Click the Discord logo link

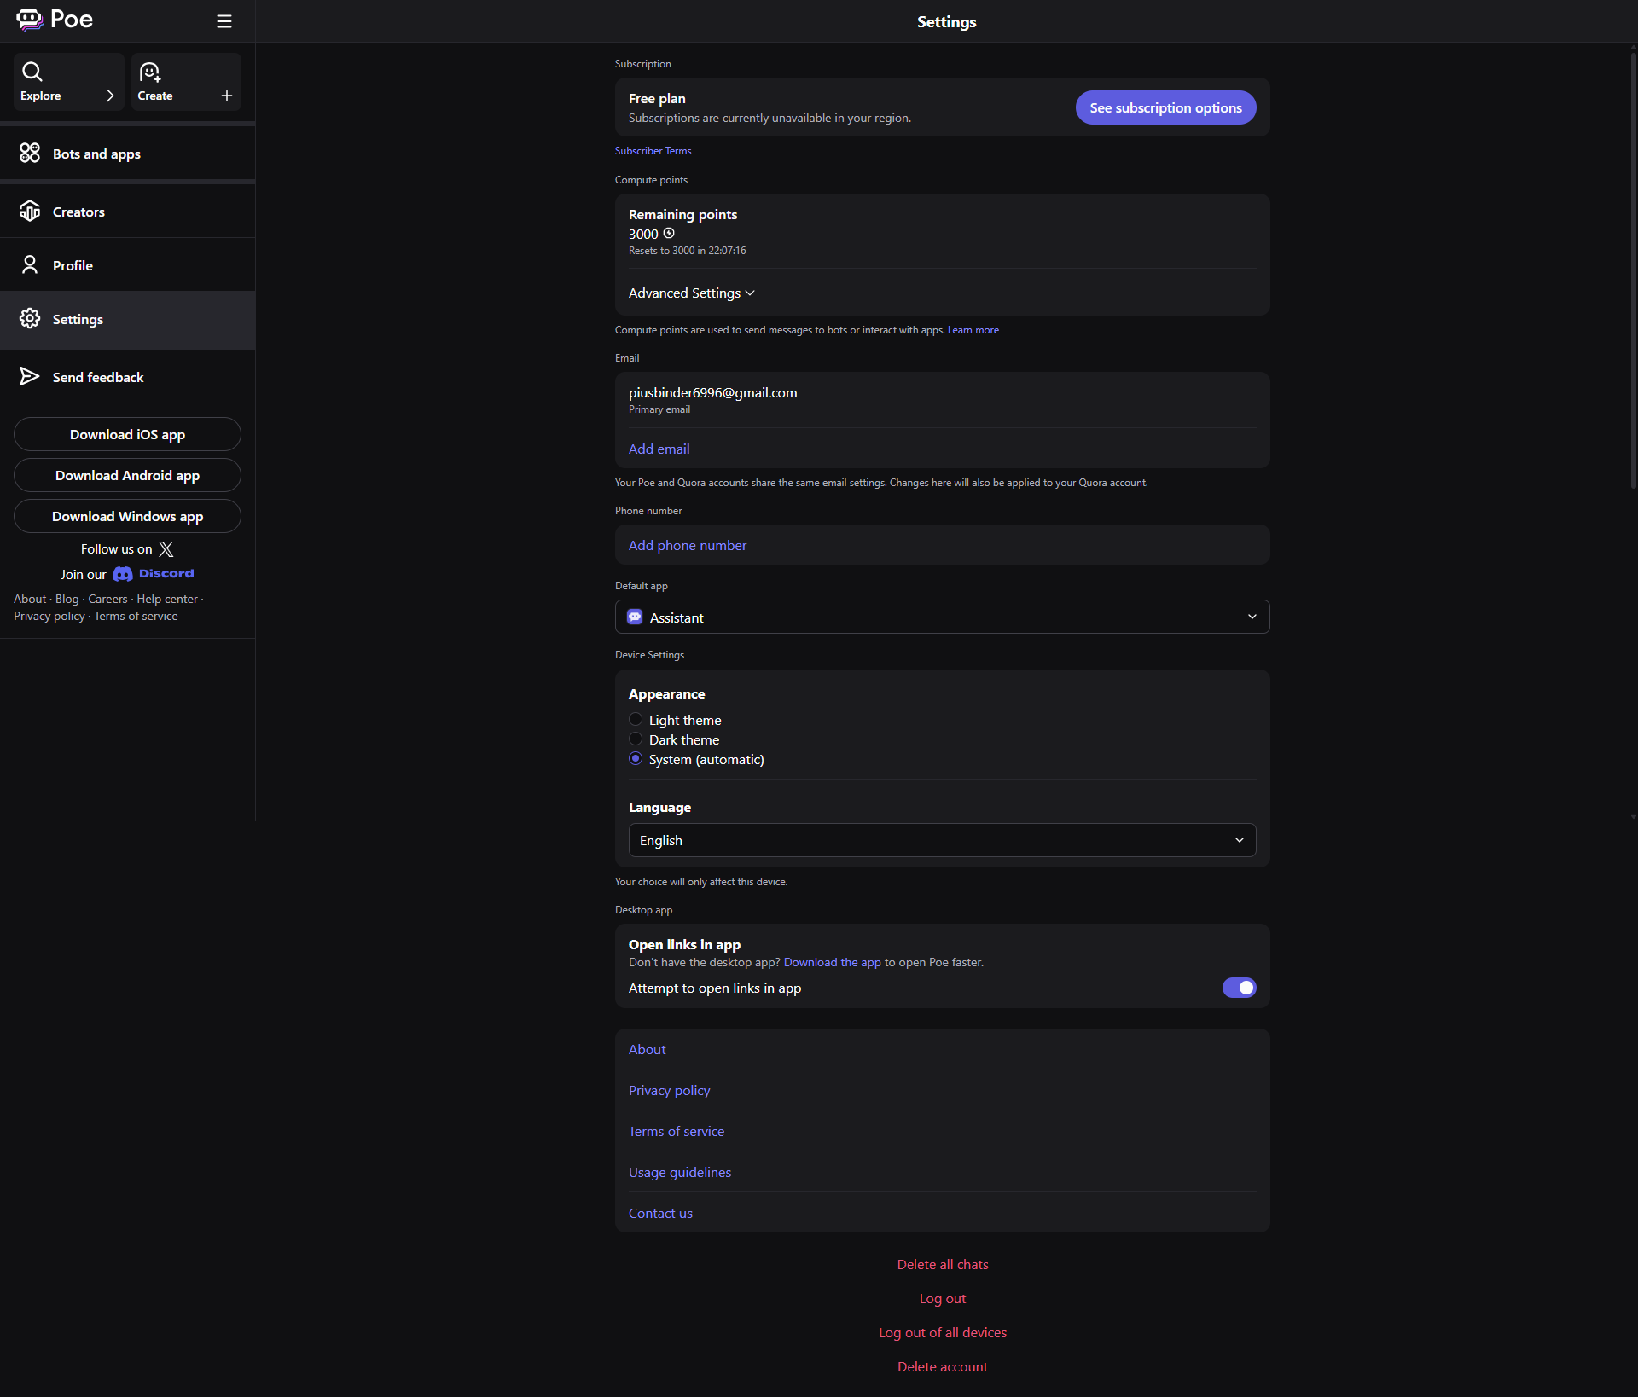point(154,574)
